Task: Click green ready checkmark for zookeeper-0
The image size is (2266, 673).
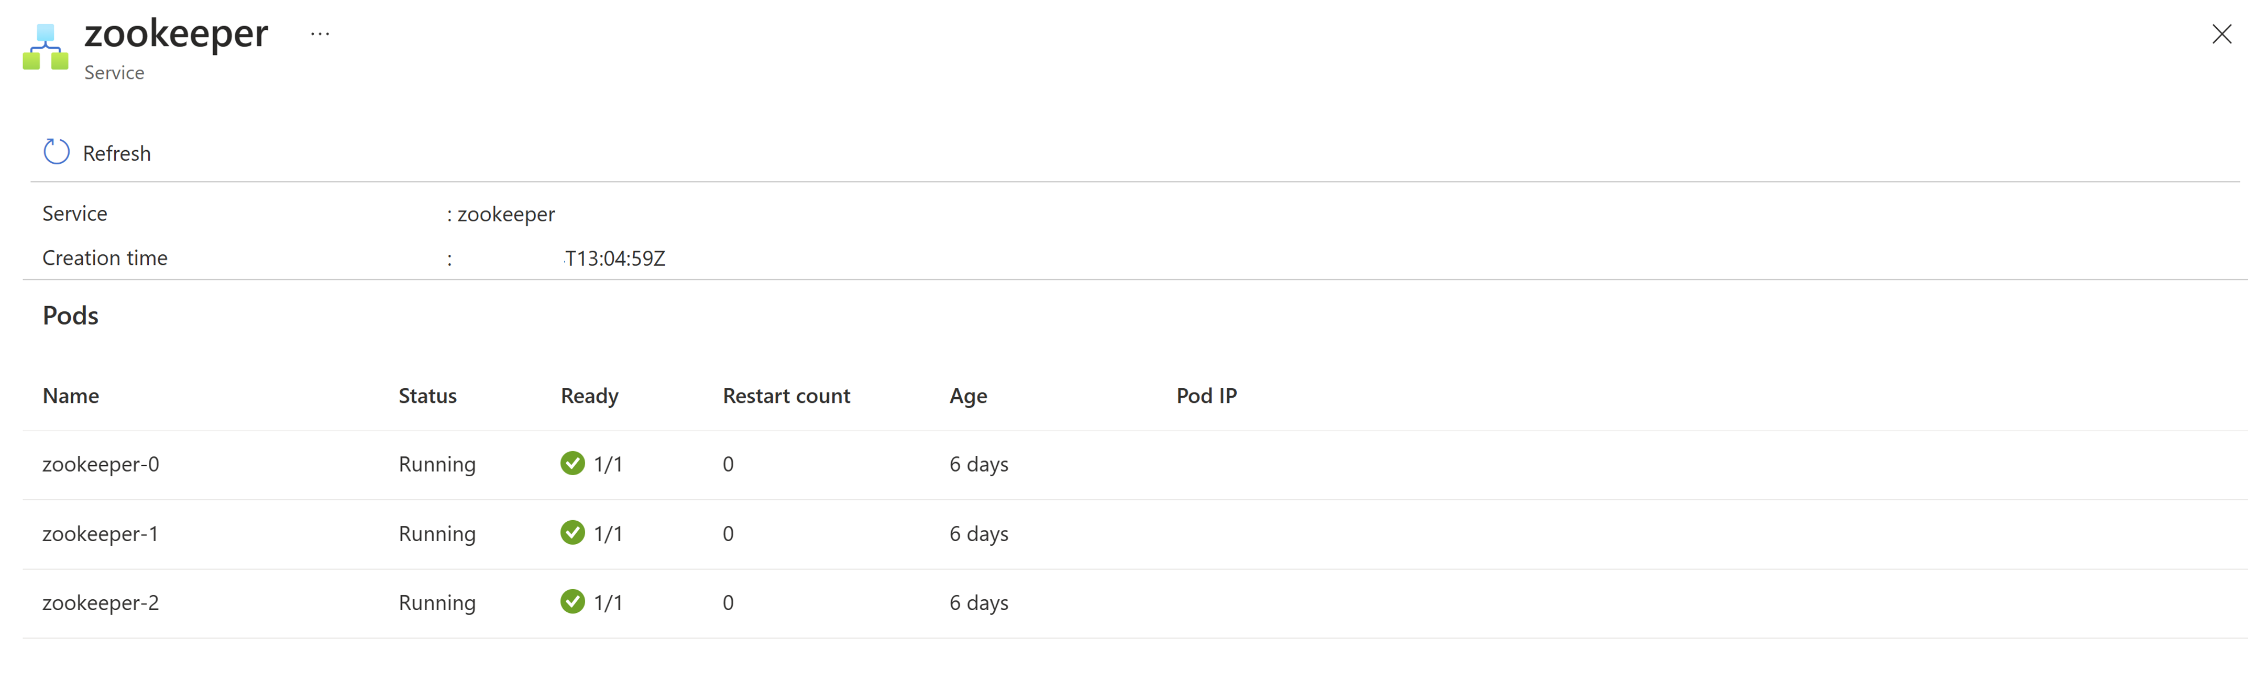Action: (573, 463)
